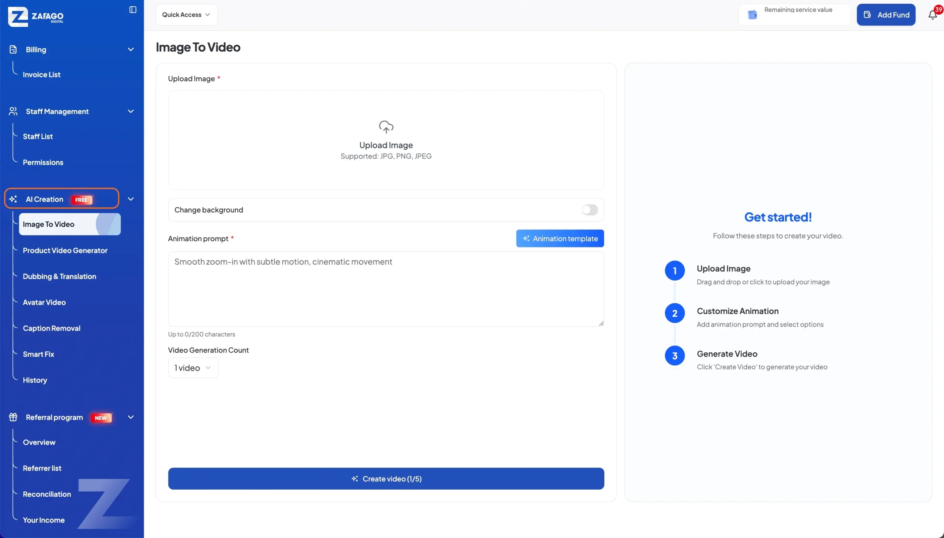Viewport: 944px width, 538px height.
Task: Open Invoice List in sidebar
Action: click(x=42, y=75)
